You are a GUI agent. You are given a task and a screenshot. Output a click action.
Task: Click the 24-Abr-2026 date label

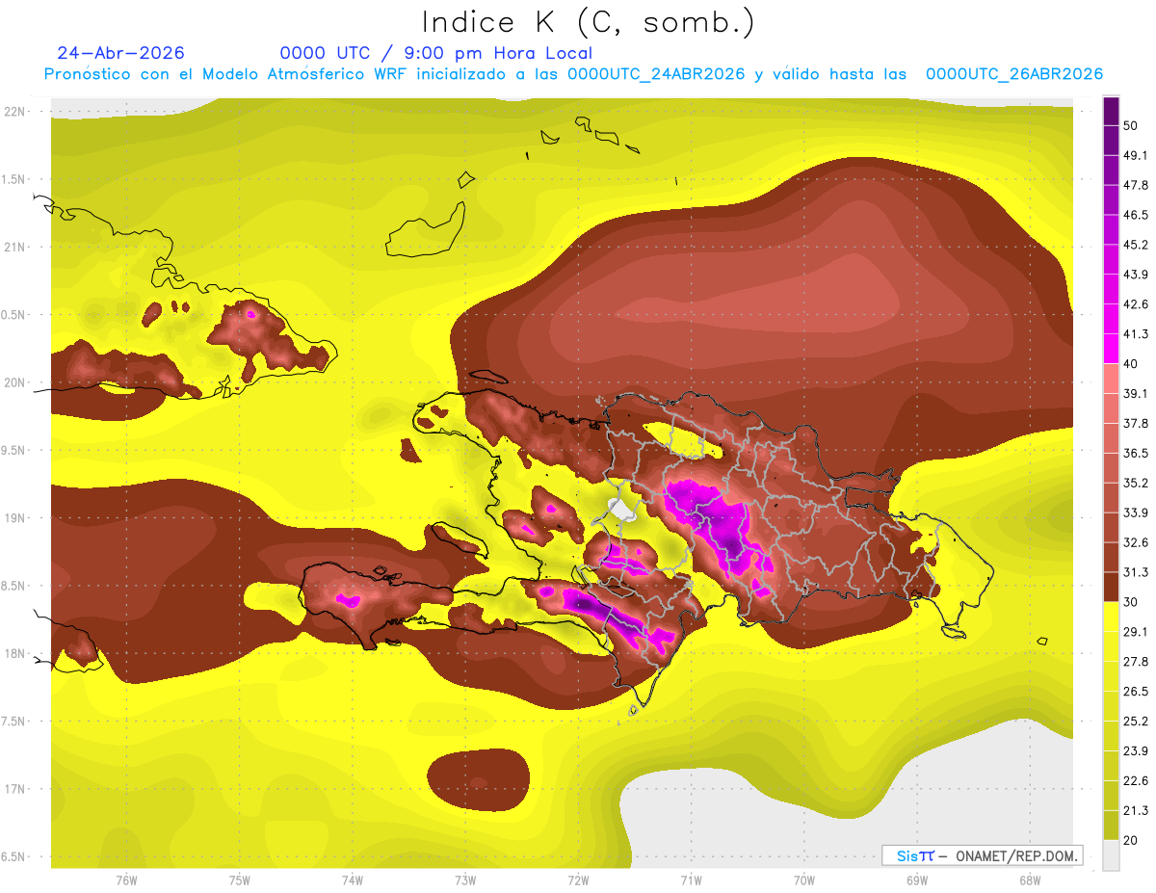pos(121,53)
